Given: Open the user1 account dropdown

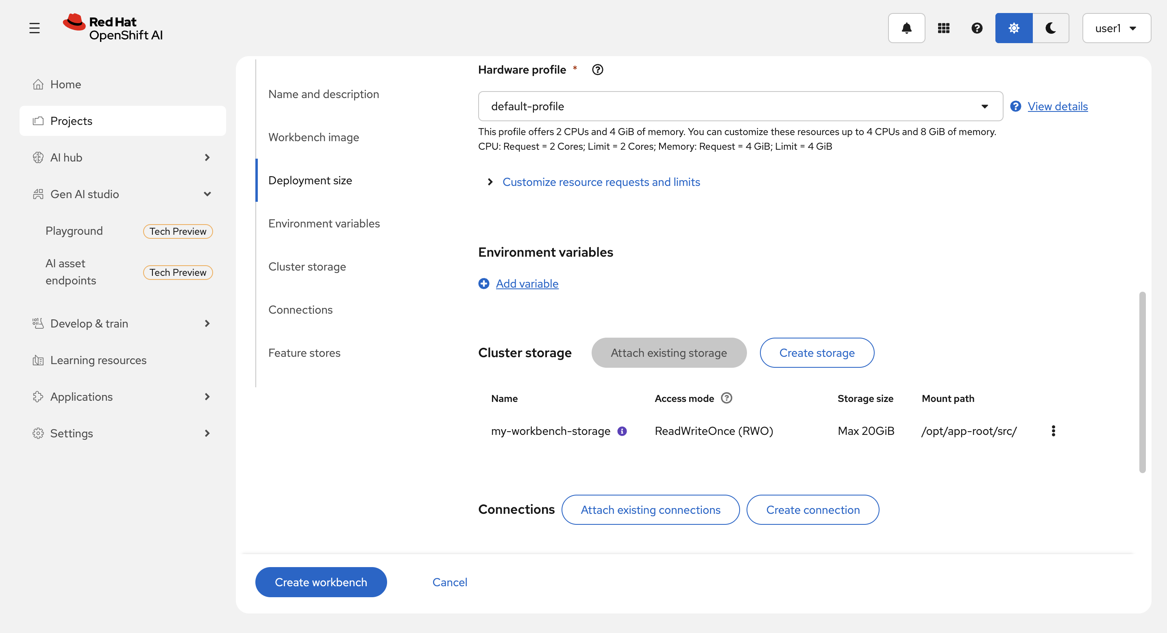Looking at the screenshot, I should (x=1116, y=28).
